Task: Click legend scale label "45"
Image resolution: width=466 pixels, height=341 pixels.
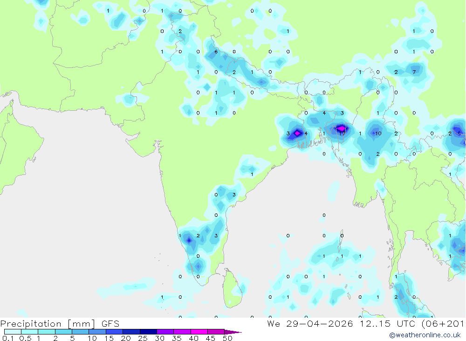Action: pyautogui.click(x=211, y=338)
